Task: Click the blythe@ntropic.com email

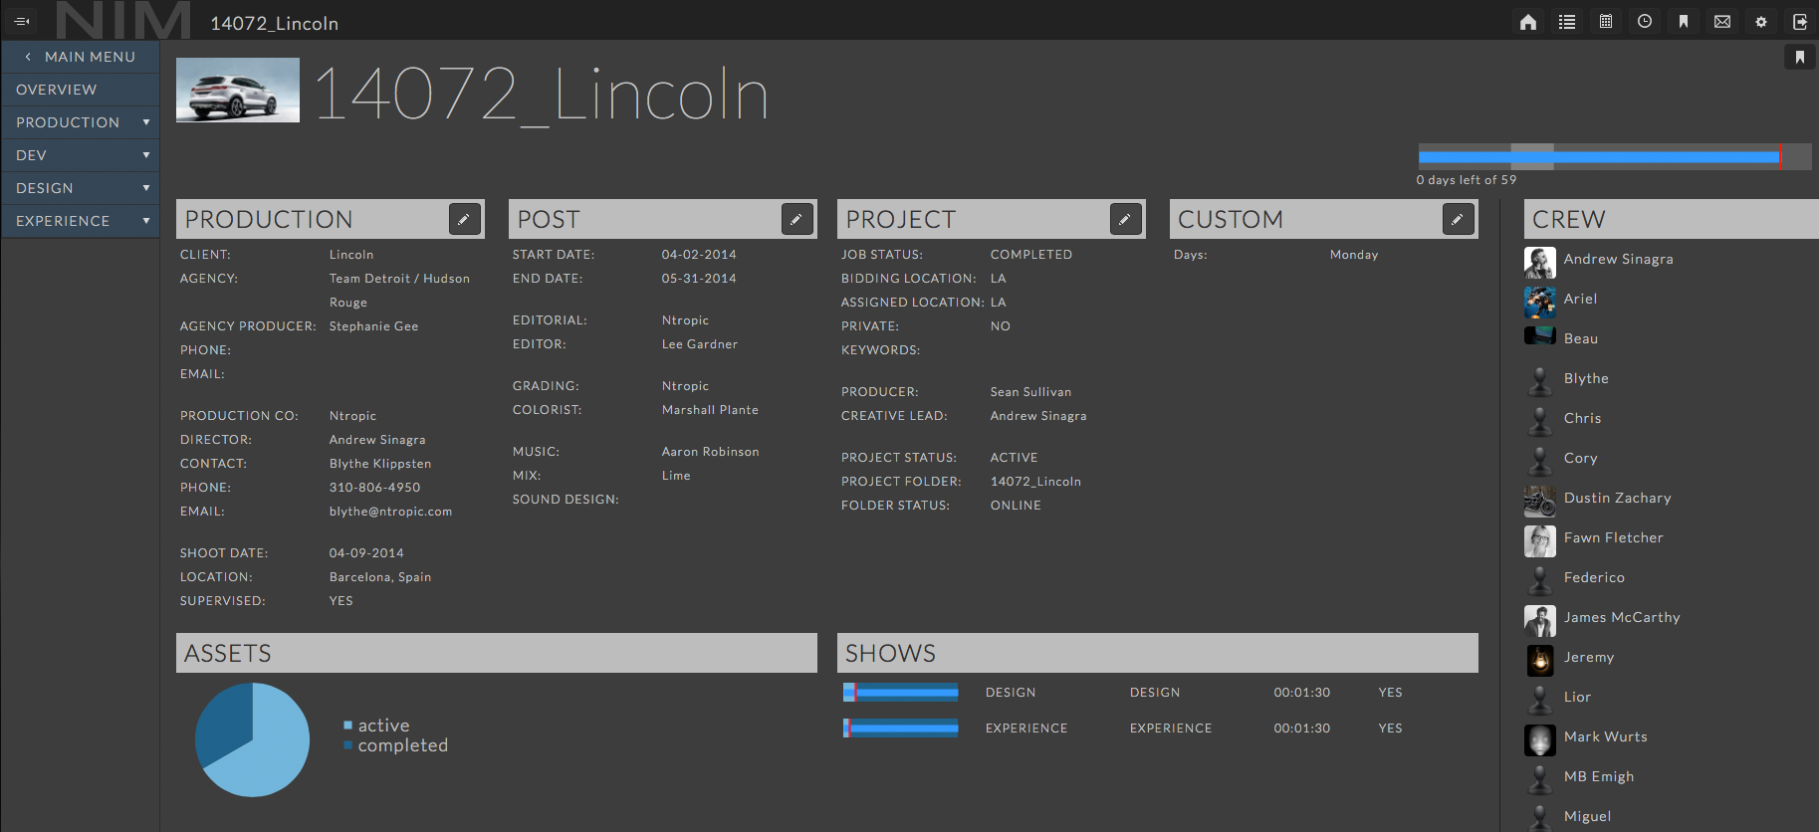Action: point(390,512)
